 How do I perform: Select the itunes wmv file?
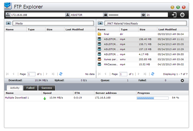pyautogui.click(x=111, y=59)
